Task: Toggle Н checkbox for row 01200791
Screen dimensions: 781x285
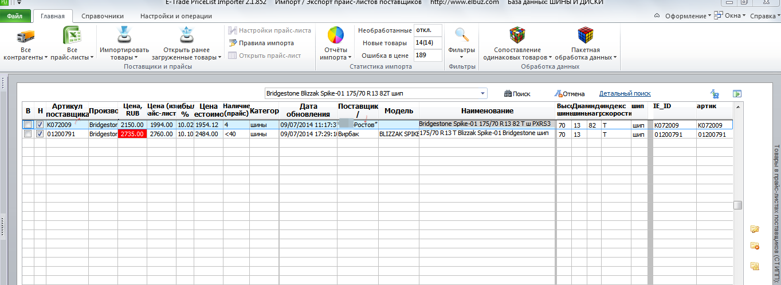Action: (40, 134)
